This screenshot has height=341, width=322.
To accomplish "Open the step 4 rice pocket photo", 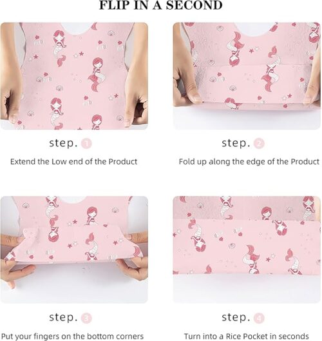I will [x=247, y=249].
